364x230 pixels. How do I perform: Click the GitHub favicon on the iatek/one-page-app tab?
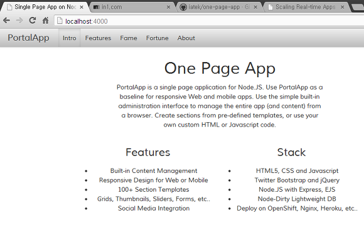click(x=183, y=7)
